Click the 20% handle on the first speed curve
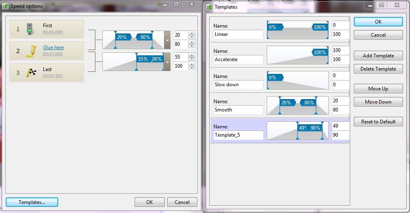Viewport: 410px width, 213px height. click(x=122, y=37)
